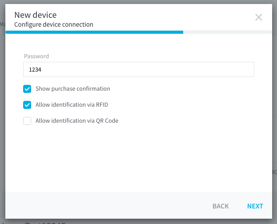Screen dimensions: 277x224
Task: Click the unfilled gray progress bar segment
Action: point(227,32)
